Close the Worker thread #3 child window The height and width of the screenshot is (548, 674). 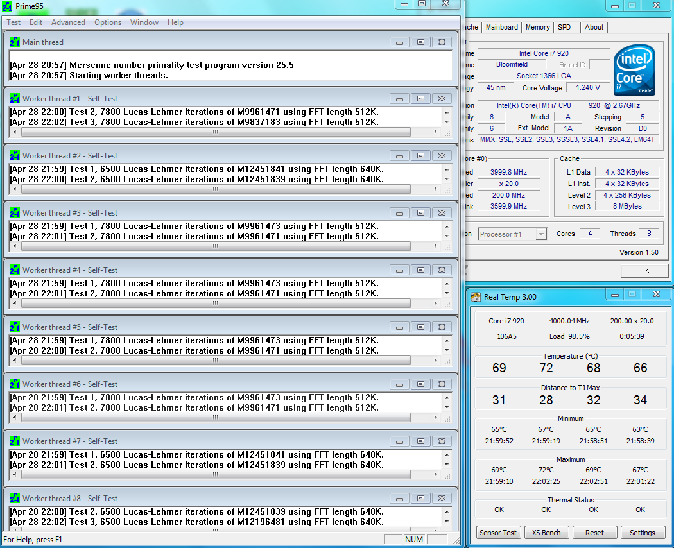(442, 213)
